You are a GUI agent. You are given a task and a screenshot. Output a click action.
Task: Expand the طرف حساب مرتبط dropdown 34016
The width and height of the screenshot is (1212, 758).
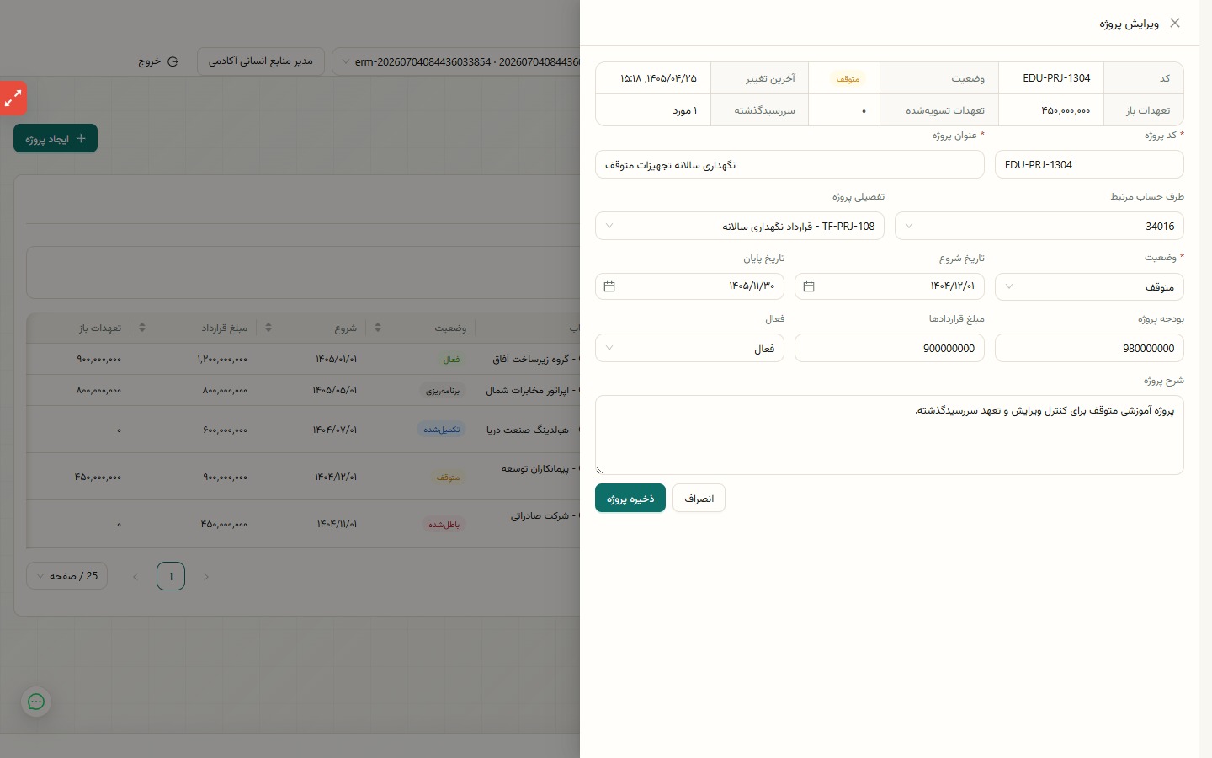click(x=1039, y=226)
